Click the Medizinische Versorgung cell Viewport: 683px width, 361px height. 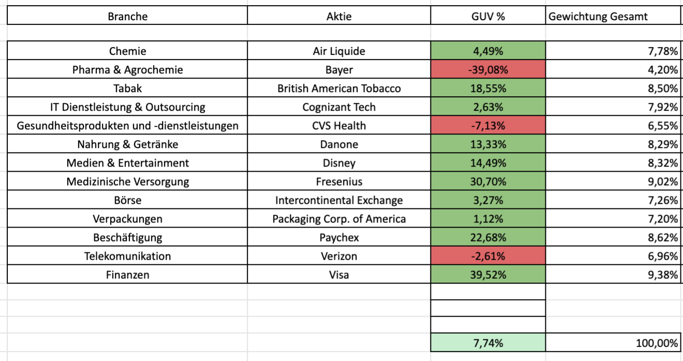coord(127,182)
